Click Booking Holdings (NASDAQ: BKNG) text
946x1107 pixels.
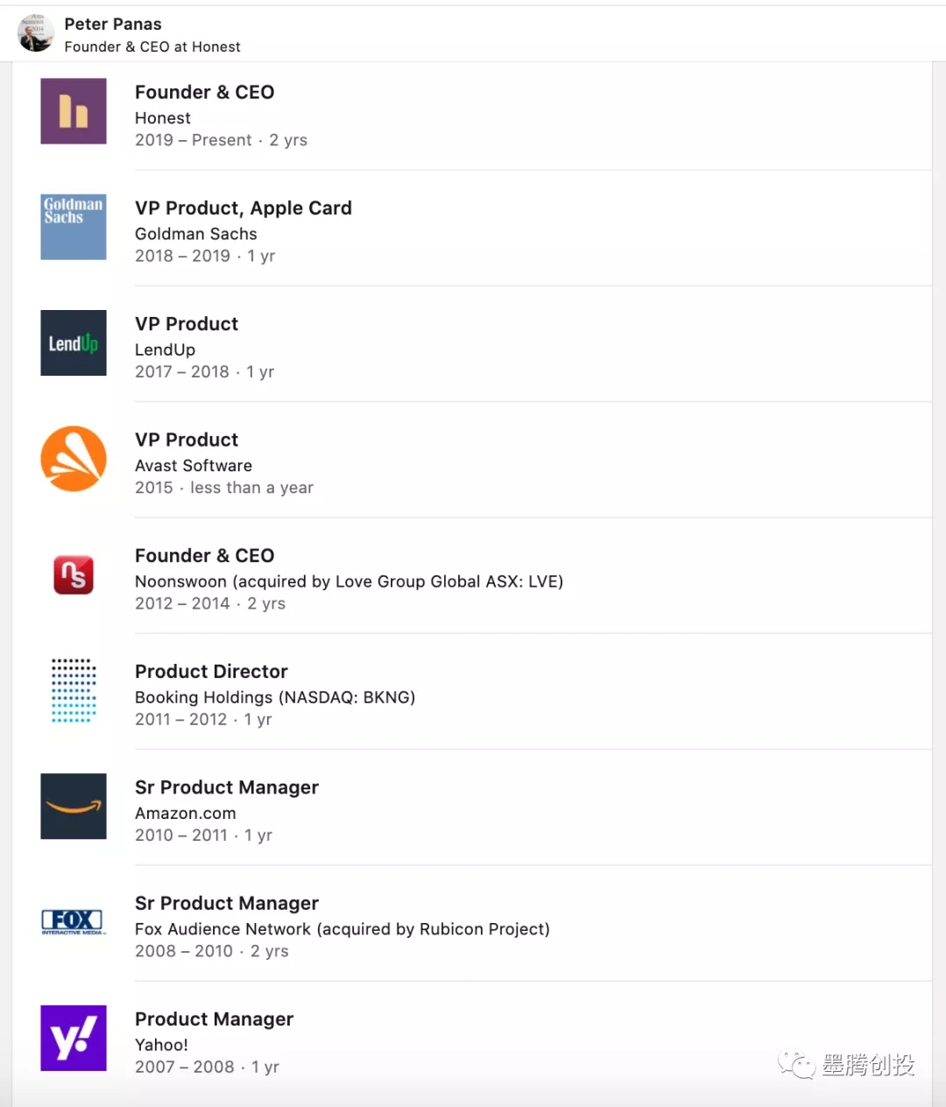tap(274, 697)
